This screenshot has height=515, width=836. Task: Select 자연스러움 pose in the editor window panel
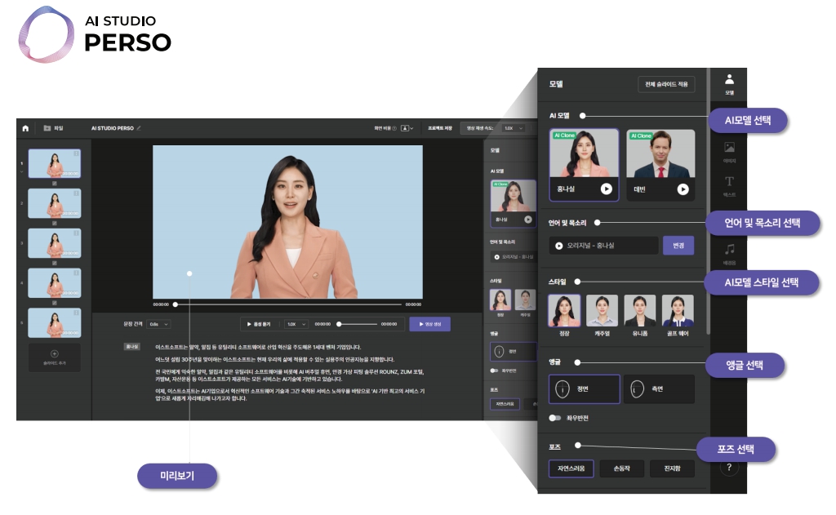coord(505,404)
